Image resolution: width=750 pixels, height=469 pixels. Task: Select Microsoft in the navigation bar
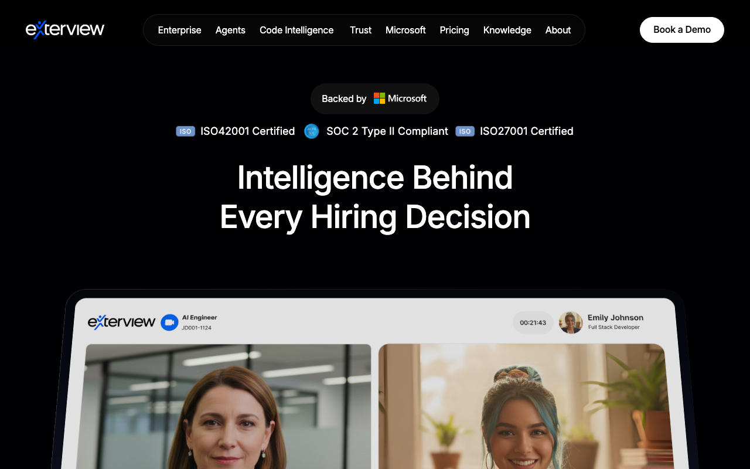[405, 30]
